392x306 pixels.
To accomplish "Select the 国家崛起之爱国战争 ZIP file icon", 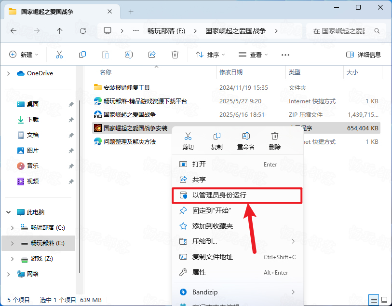I will tap(97, 114).
